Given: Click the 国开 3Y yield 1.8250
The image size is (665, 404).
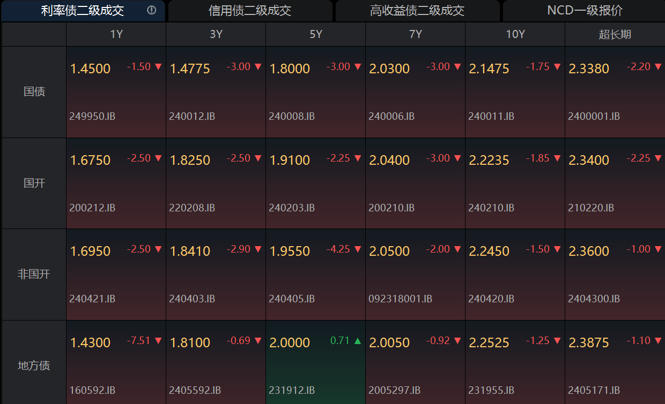Looking at the screenshot, I should tap(190, 160).
